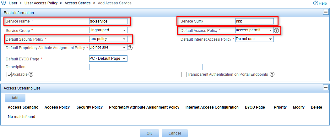Open the Default Internet Access Policy dropdown
The image size is (330, 138).
tap(254, 39)
